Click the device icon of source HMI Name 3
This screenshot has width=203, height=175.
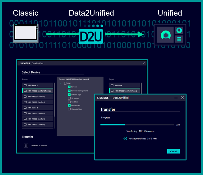pyautogui.click(x=25, y=108)
